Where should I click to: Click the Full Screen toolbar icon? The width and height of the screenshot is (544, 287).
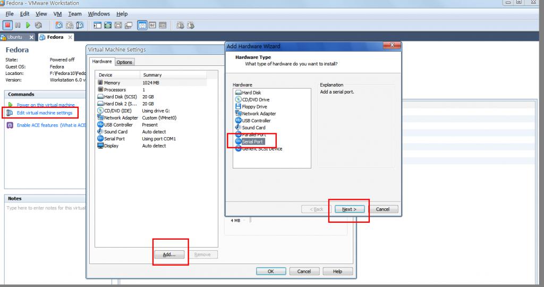pos(108,26)
